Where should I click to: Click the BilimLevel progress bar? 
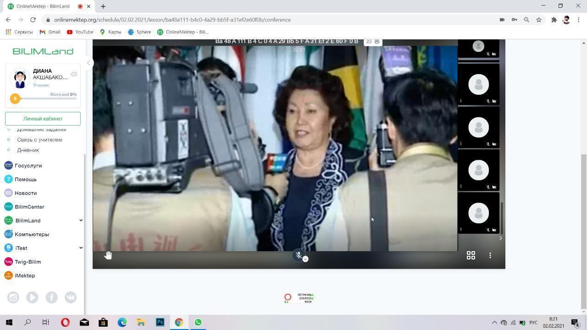click(46, 99)
